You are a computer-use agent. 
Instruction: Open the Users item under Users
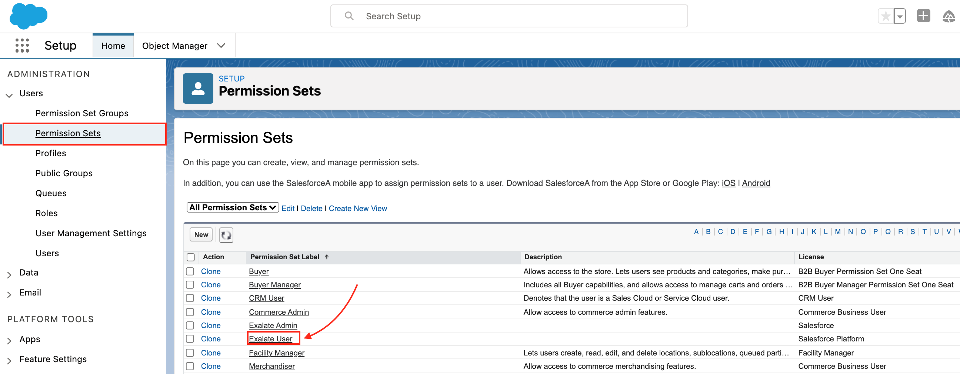47,253
